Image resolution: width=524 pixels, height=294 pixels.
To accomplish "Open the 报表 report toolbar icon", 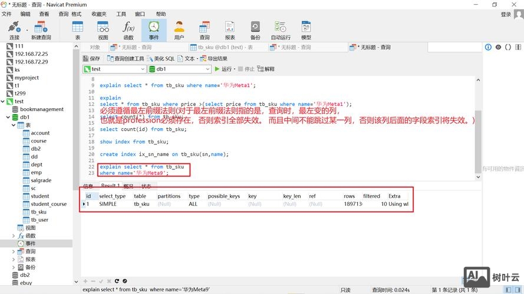I will [230, 31].
